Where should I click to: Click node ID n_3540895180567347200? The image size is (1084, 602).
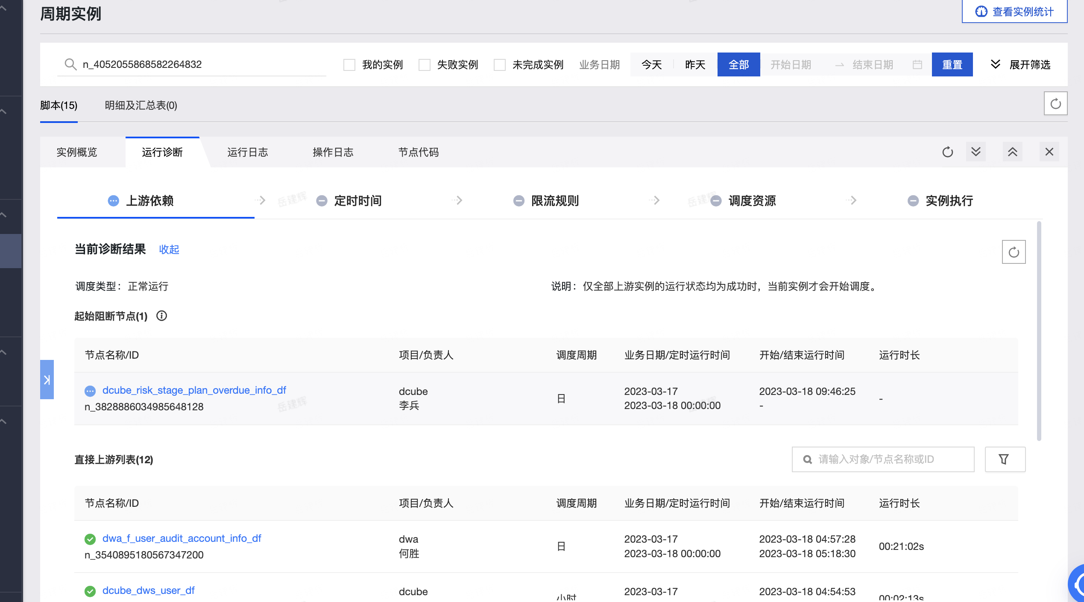pyautogui.click(x=144, y=555)
